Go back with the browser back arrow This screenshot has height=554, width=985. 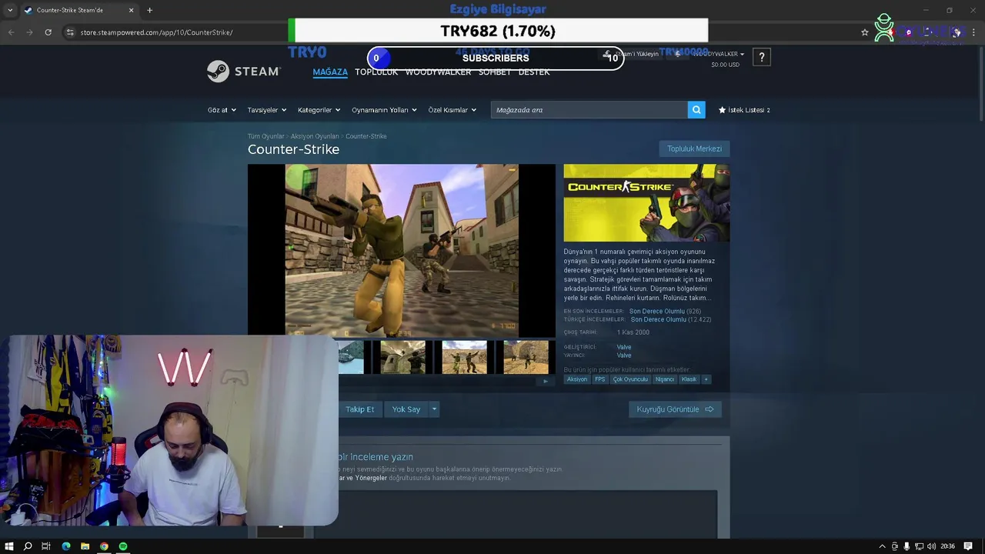click(x=11, y=32)
